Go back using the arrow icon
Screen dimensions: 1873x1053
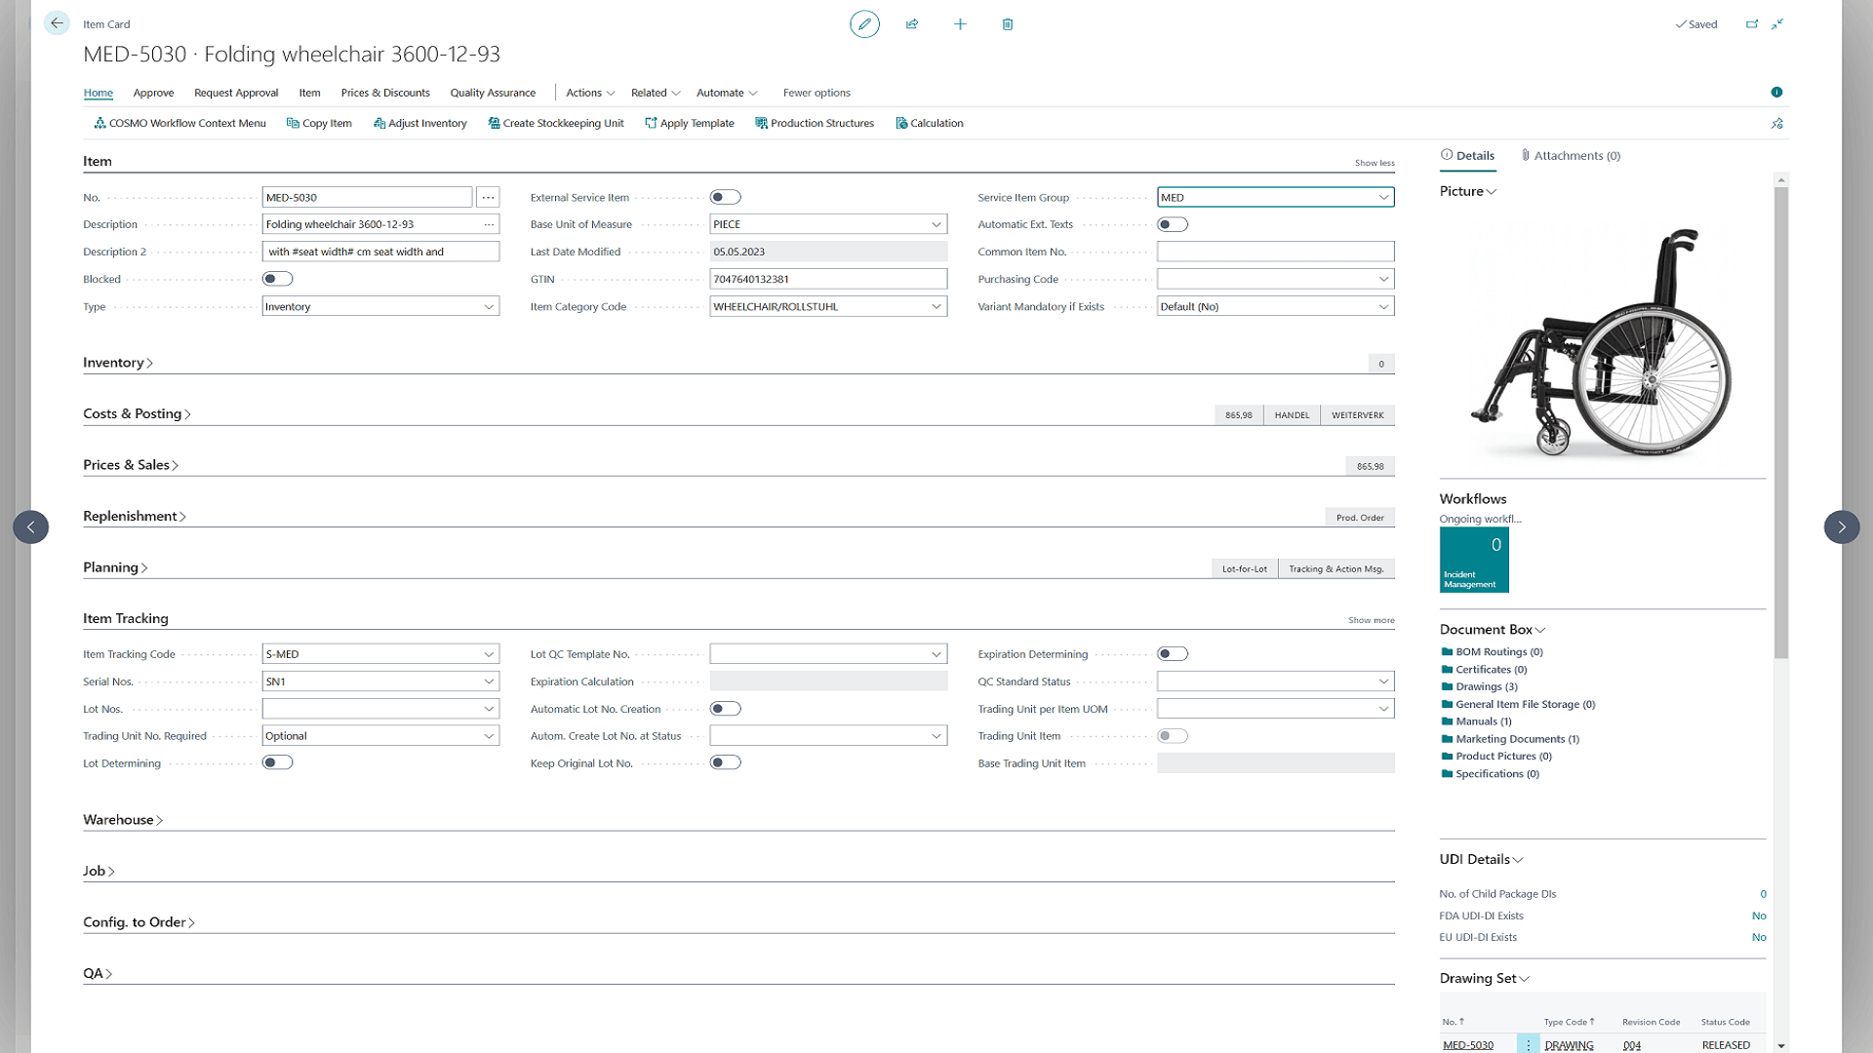click(57, 23)
